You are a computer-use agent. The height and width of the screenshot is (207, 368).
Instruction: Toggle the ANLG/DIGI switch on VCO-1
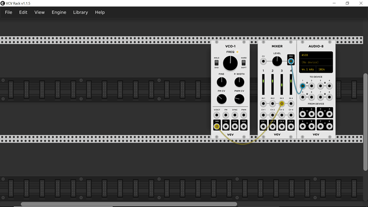(217, 62)
